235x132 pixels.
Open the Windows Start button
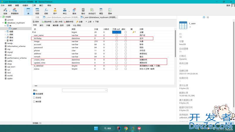(x=96, y=128)
